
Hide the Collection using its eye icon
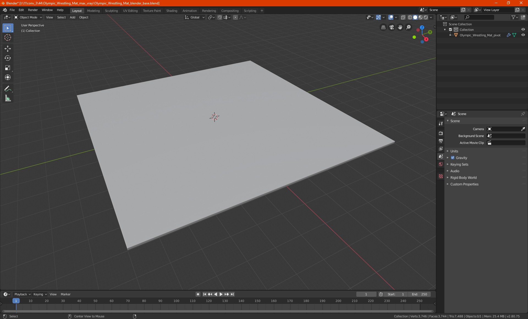523,30
